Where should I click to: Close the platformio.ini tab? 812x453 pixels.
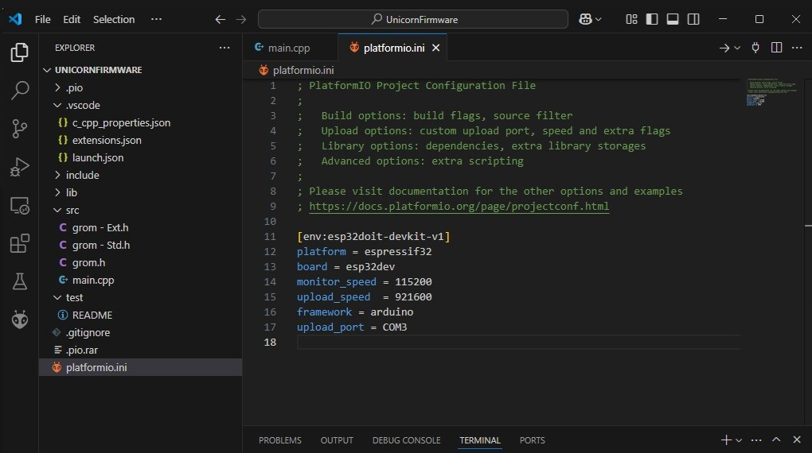pyautogui.click(x=436, y=48)
